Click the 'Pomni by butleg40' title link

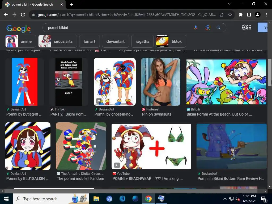coord(24,114)
